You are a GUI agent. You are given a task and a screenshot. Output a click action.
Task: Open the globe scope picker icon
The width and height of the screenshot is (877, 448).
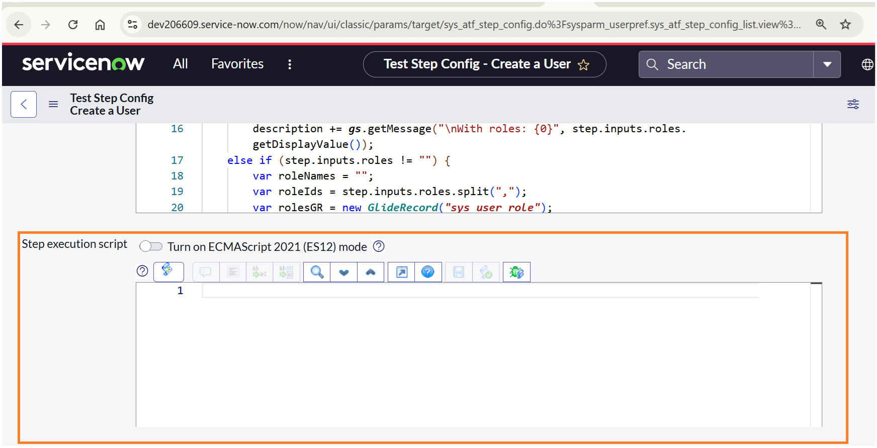(867, 64)
